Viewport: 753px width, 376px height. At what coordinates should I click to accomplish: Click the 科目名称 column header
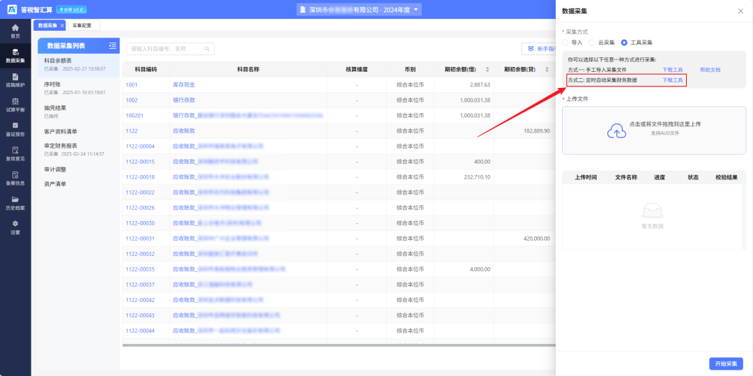(248, 70)
